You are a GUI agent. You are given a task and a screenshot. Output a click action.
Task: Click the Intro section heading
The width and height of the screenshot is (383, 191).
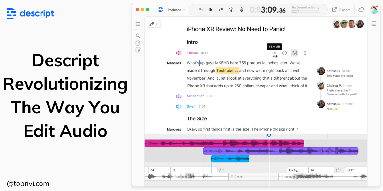click(x=192, y=42)
